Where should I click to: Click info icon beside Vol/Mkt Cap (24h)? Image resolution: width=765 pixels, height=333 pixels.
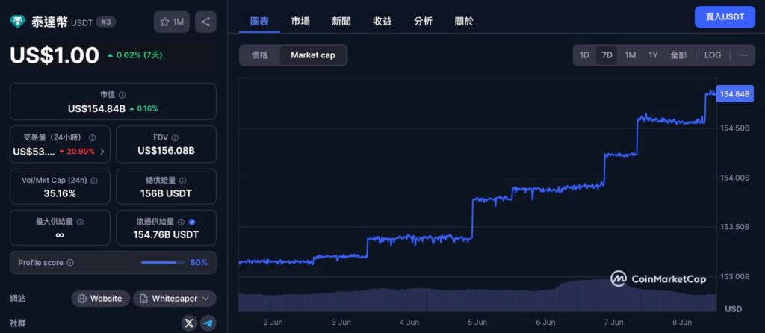pos(94,181)
